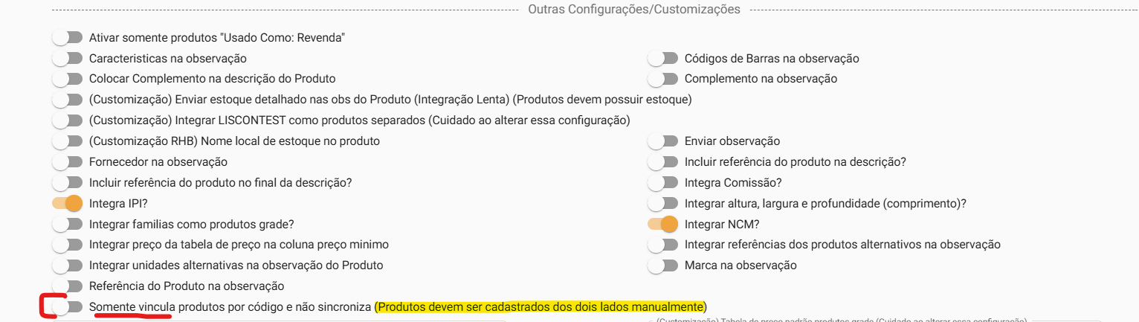Toggle 'Fornecedor na observação' switch
Viewport: 1139px width, 322px height.
click(x=68, y=161)
